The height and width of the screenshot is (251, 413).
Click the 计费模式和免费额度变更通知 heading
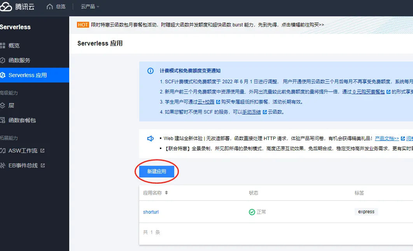coord(190,71)
